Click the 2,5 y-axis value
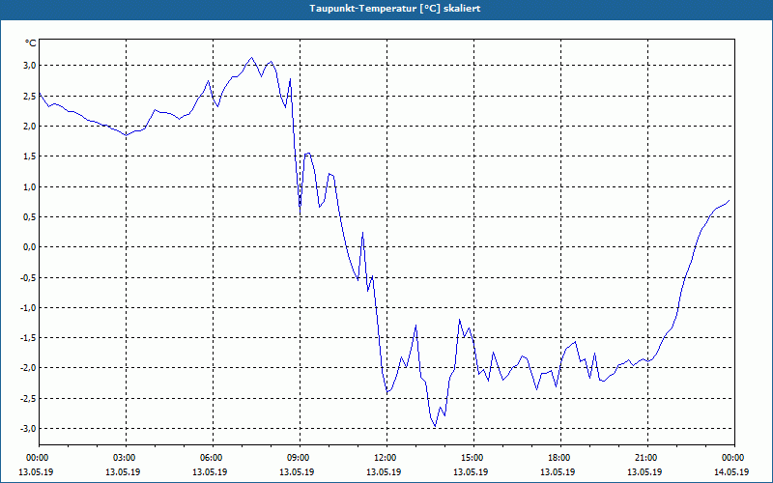773x483 pixels. 30,96
